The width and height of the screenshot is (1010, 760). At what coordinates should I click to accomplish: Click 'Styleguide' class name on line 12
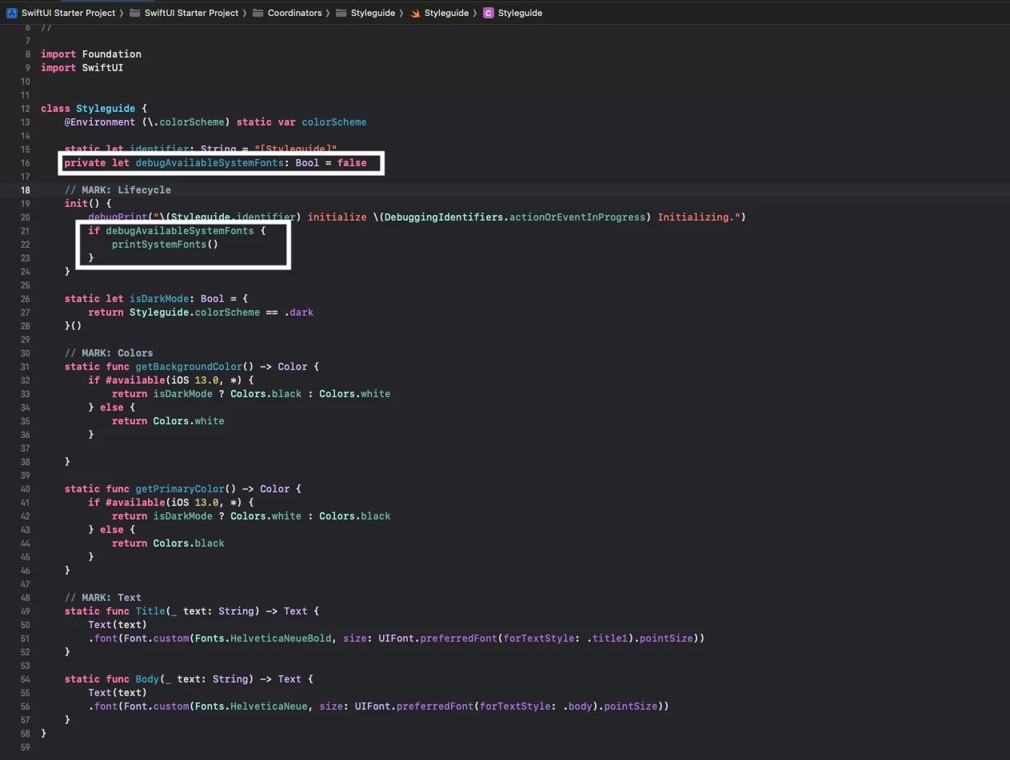106,109
